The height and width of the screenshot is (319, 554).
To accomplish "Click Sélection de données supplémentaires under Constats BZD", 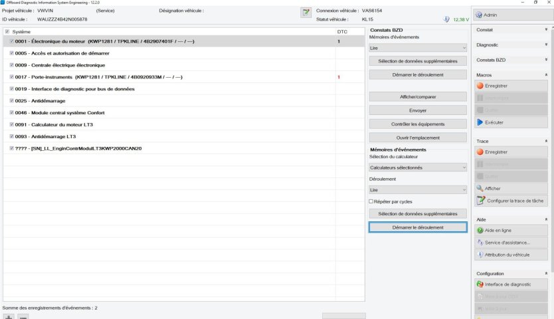I will coord(418,61).
